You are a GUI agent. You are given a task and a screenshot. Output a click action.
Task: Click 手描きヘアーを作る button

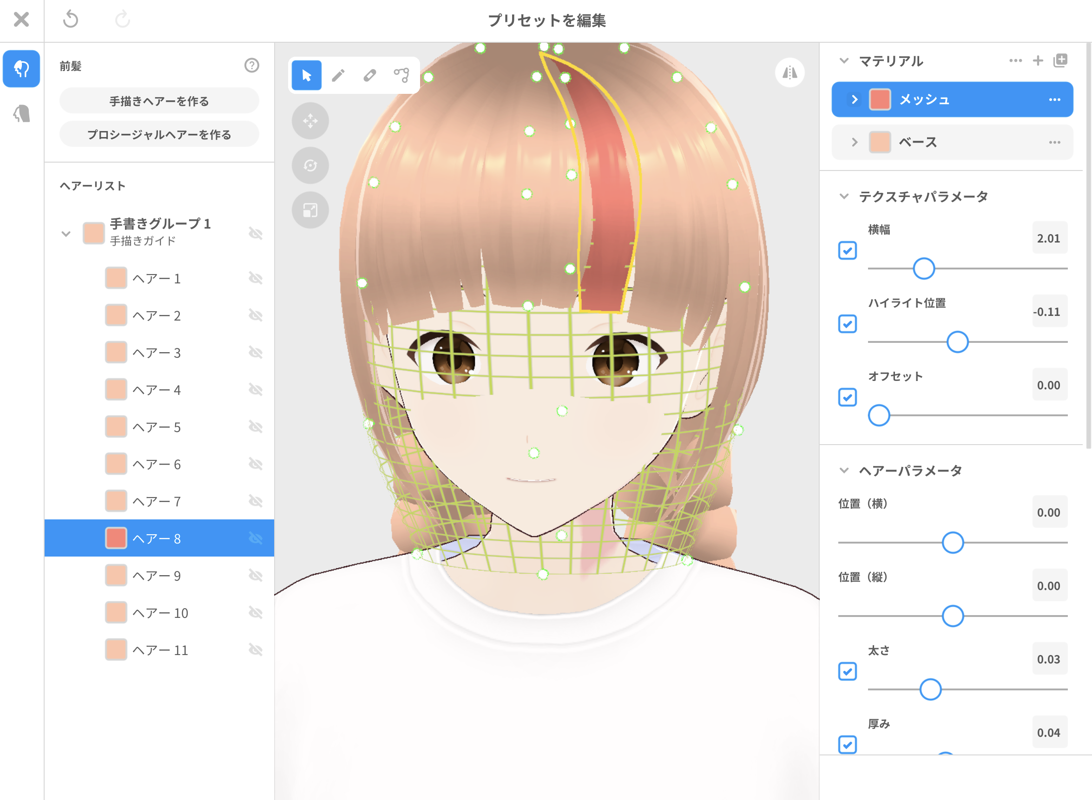click(x=159, y=101)
